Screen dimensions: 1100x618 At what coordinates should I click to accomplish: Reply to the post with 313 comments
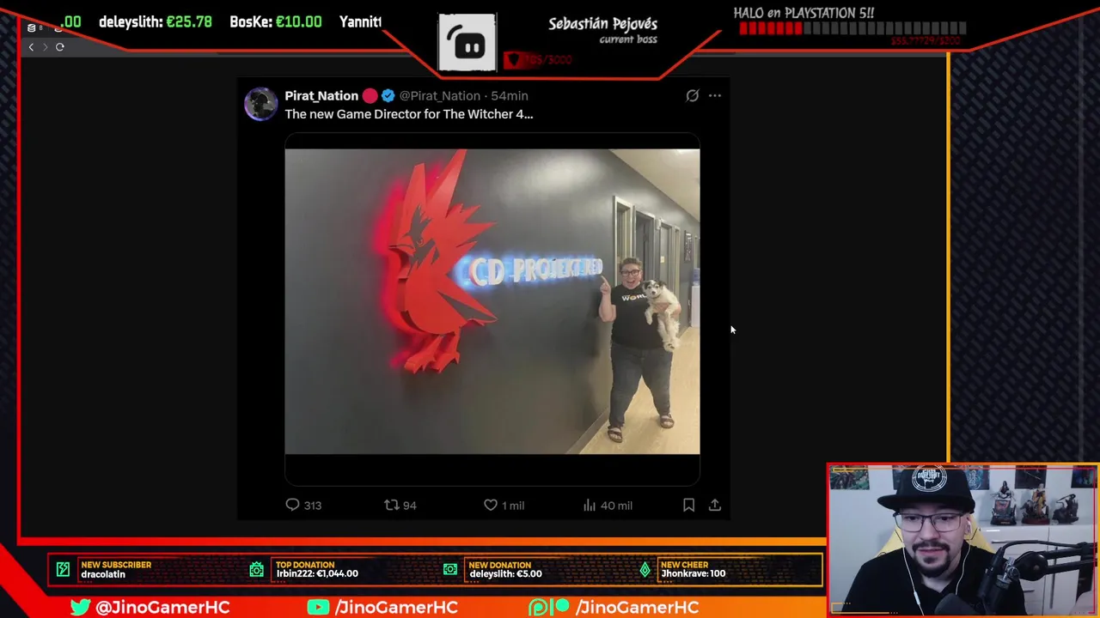(x=303, y=506)
